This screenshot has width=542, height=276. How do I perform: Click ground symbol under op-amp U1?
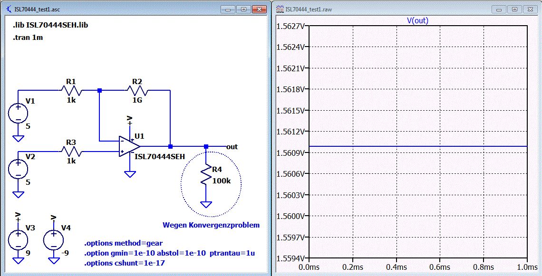point(130,174)
